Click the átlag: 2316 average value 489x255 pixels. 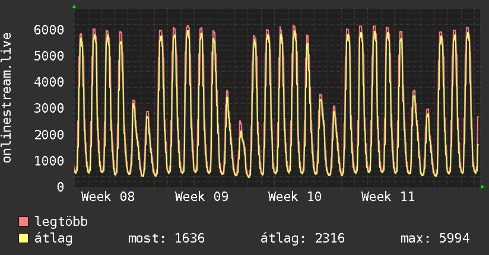click(303, 239)
